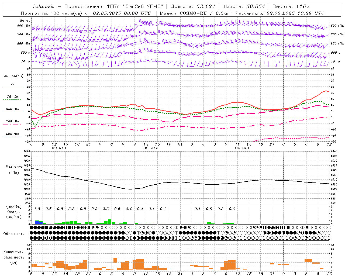
Task: Click the '(гПа)' unit label under Давление
Action: coord(14,173)
